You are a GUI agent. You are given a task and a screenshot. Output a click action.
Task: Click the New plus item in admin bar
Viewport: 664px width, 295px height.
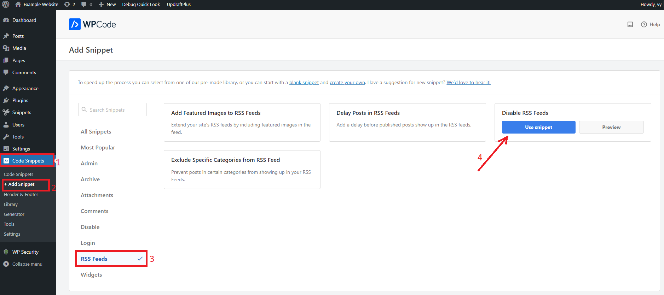(x=107, y=4)
